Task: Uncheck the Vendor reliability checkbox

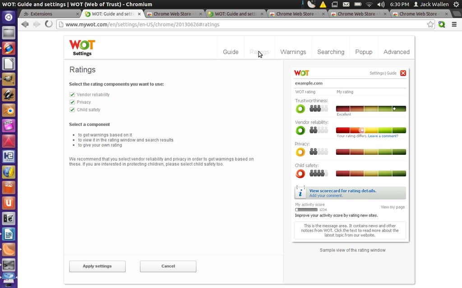Action: (x=72, y=94)
